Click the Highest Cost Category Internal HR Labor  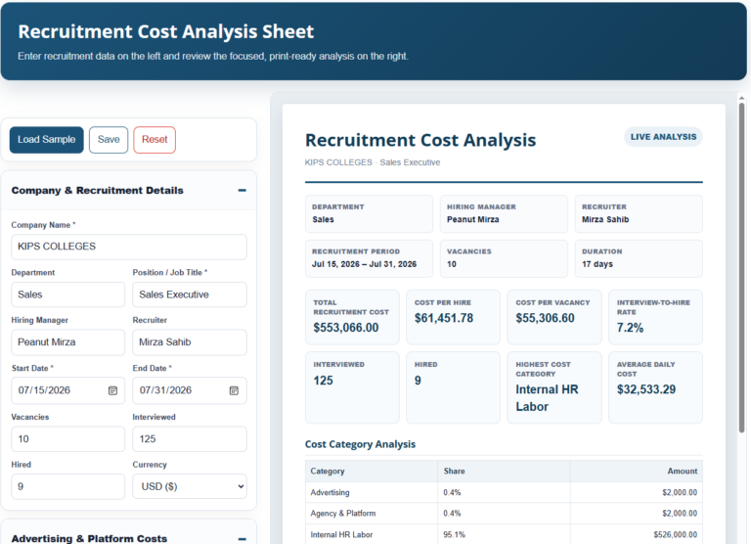pos(547,398)
